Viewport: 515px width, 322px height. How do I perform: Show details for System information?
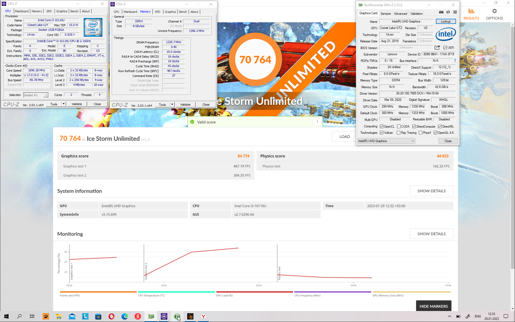point(431,191)
